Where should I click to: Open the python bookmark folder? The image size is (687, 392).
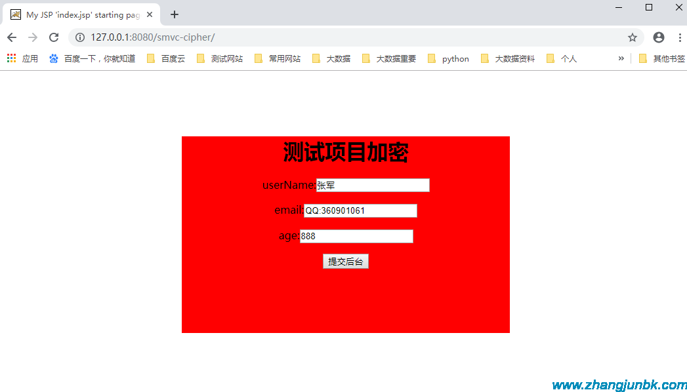pos(448,58)
